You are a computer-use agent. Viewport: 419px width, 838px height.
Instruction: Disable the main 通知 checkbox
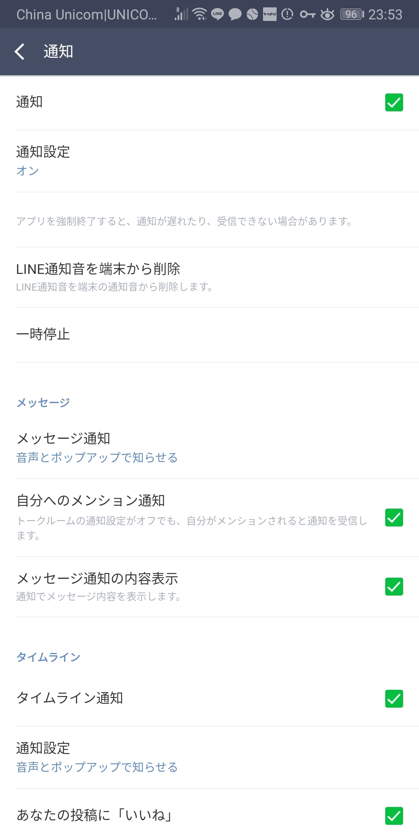pyautogui.click(x=394, y=102)
